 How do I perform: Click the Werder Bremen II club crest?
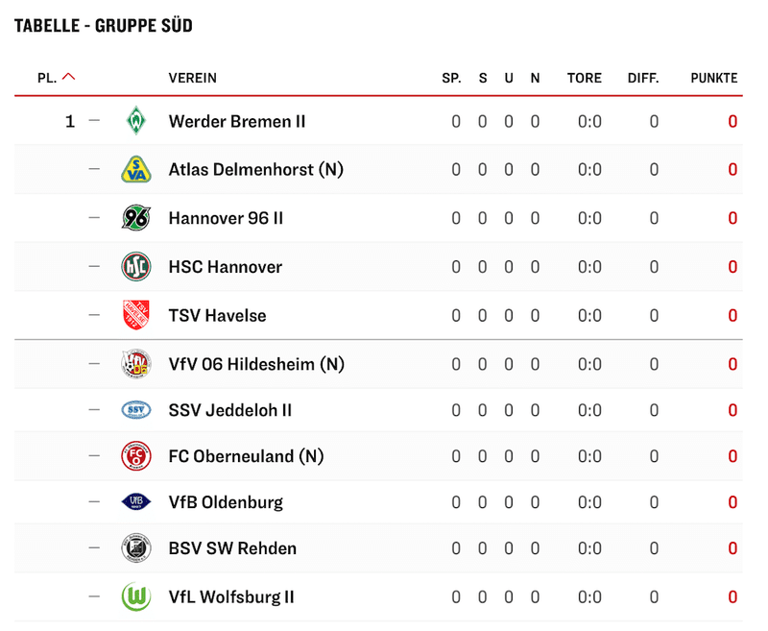coord(136,120)
